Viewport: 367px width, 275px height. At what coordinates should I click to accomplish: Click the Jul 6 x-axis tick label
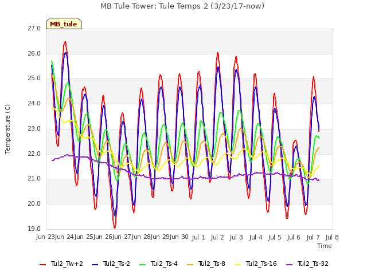tap(294, 237)
